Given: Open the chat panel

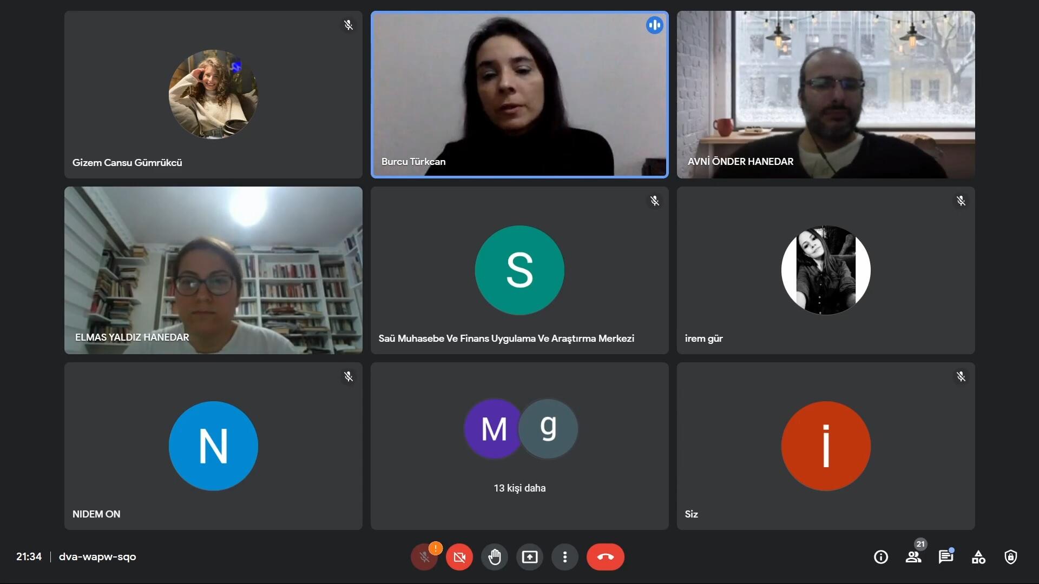Looking at the screenshot, I should coord(946,557).
